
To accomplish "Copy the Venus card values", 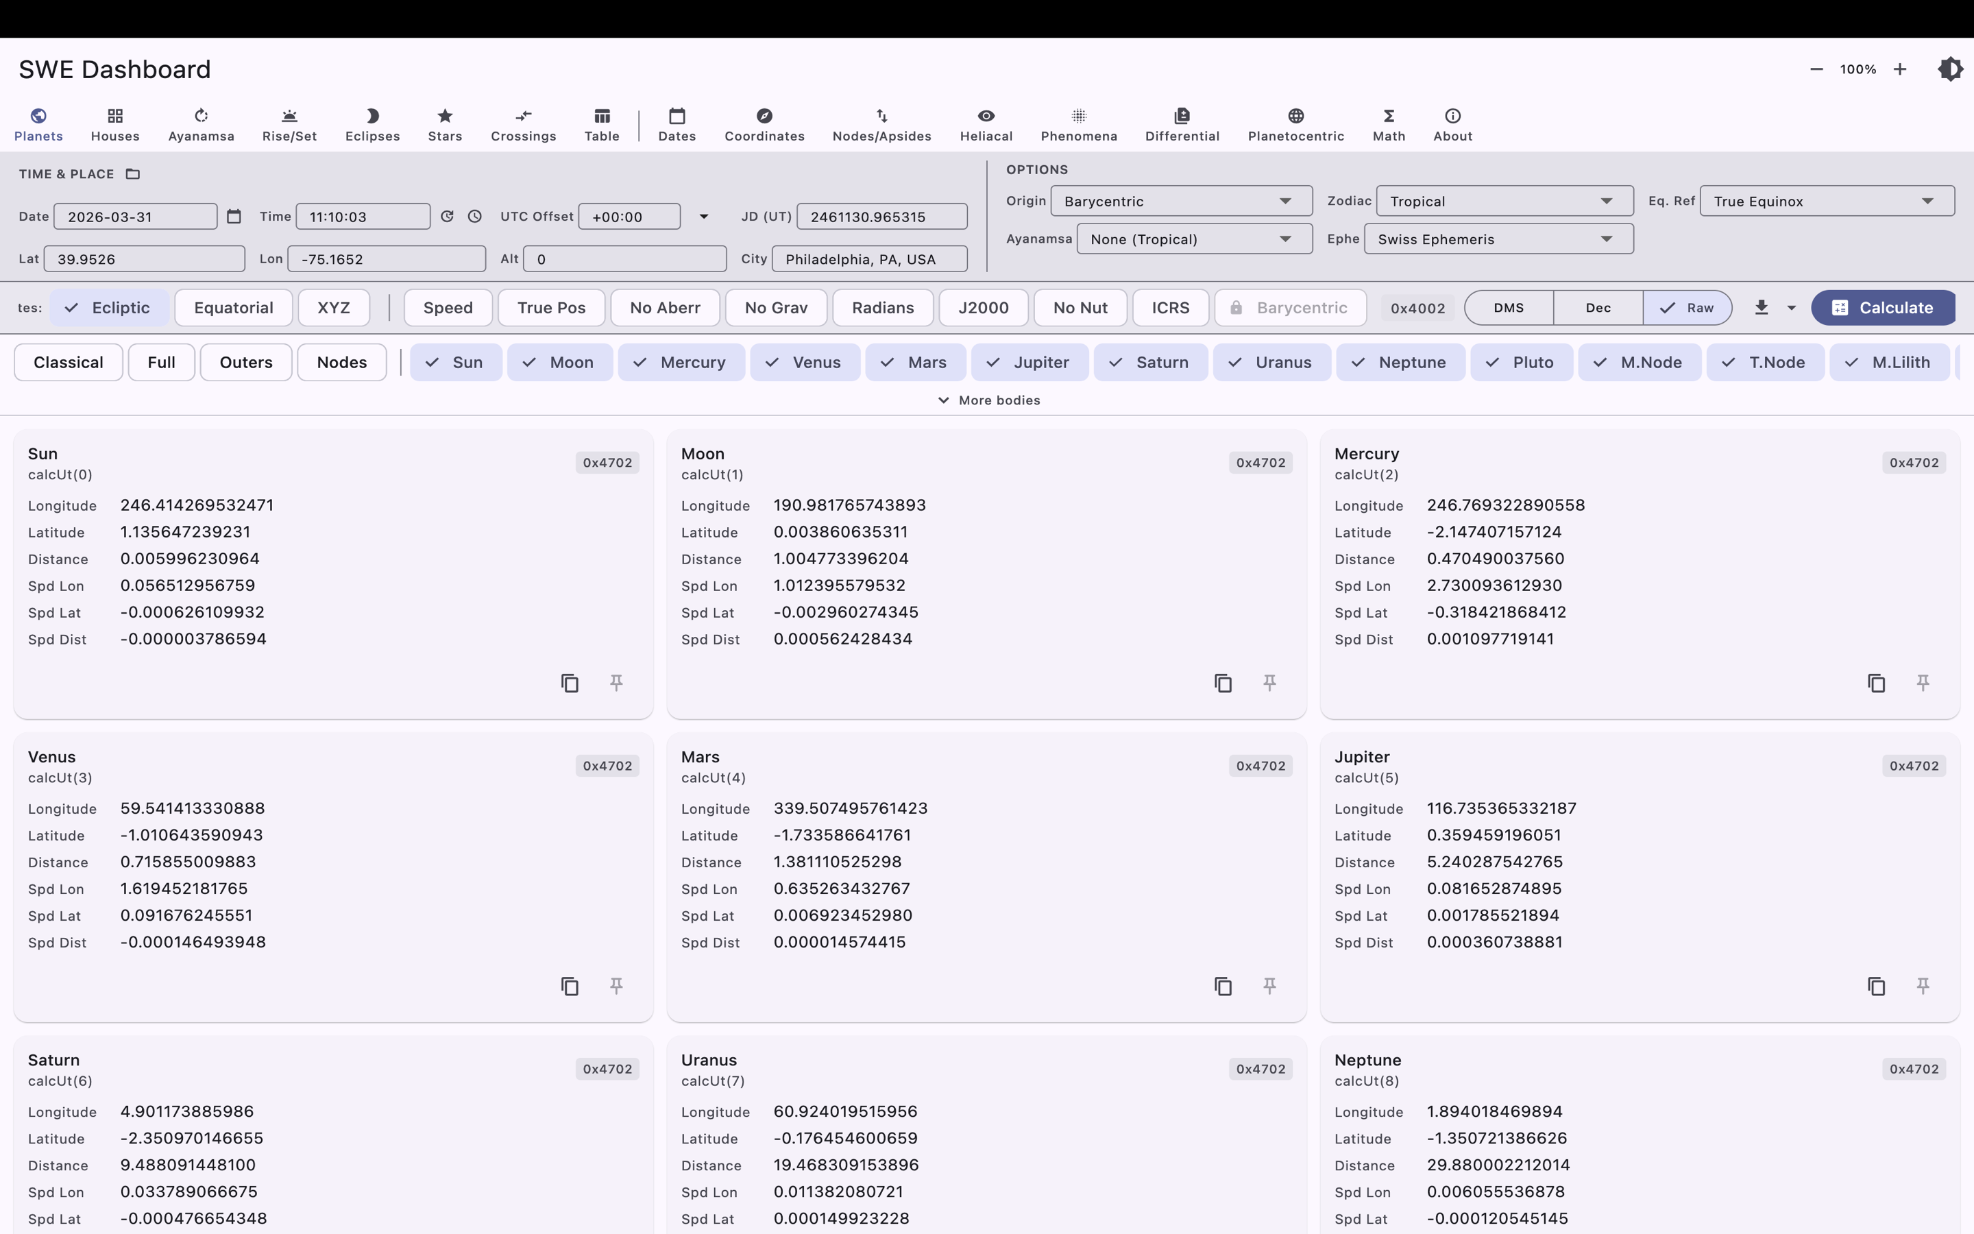I will [x=570, y=986].
